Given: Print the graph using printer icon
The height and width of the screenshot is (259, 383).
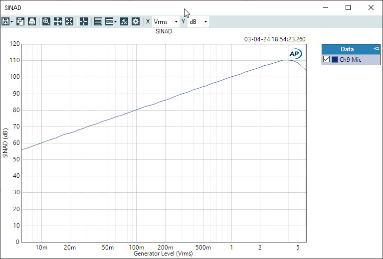Looking at the screenshot, I should pos(32,21).
